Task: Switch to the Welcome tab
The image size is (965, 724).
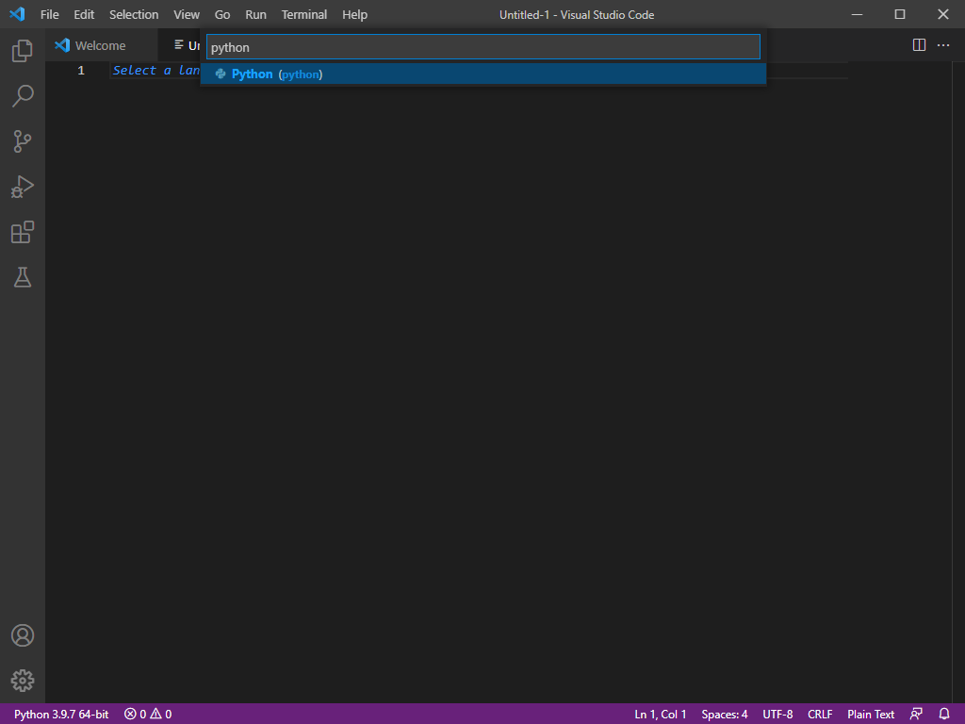Action: click(101, 45)
